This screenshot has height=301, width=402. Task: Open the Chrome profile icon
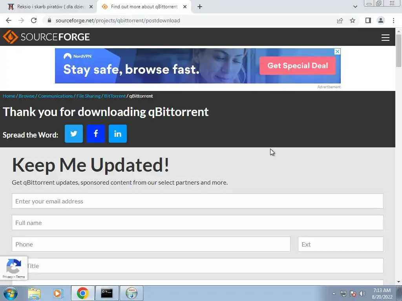[381, 20]
